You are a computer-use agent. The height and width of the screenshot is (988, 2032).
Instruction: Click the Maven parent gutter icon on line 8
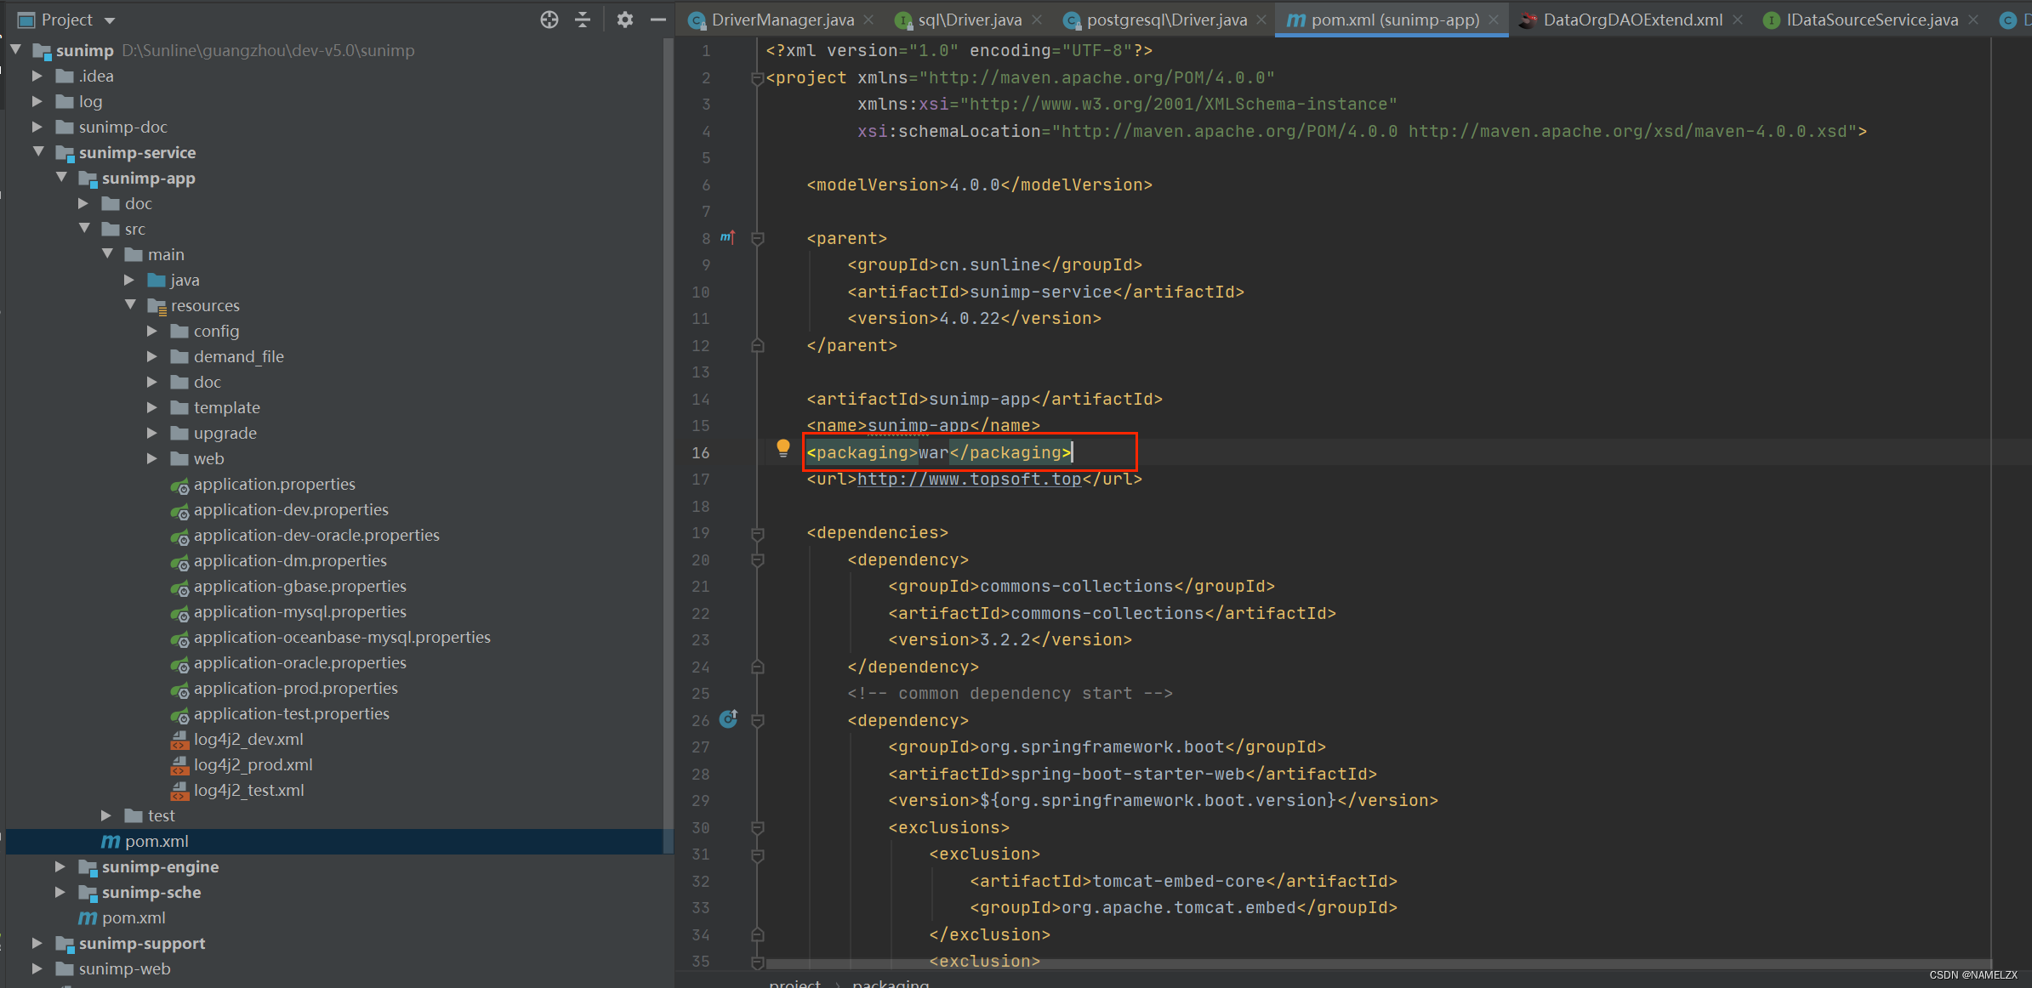[x=727, y=237]
